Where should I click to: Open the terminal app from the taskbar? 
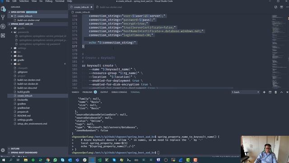[129, 160]
